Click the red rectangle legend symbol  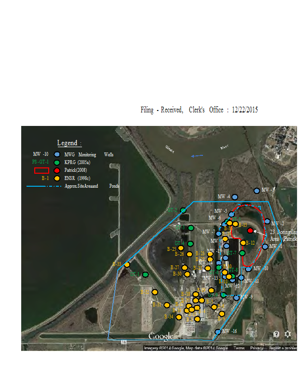point(41,170)
